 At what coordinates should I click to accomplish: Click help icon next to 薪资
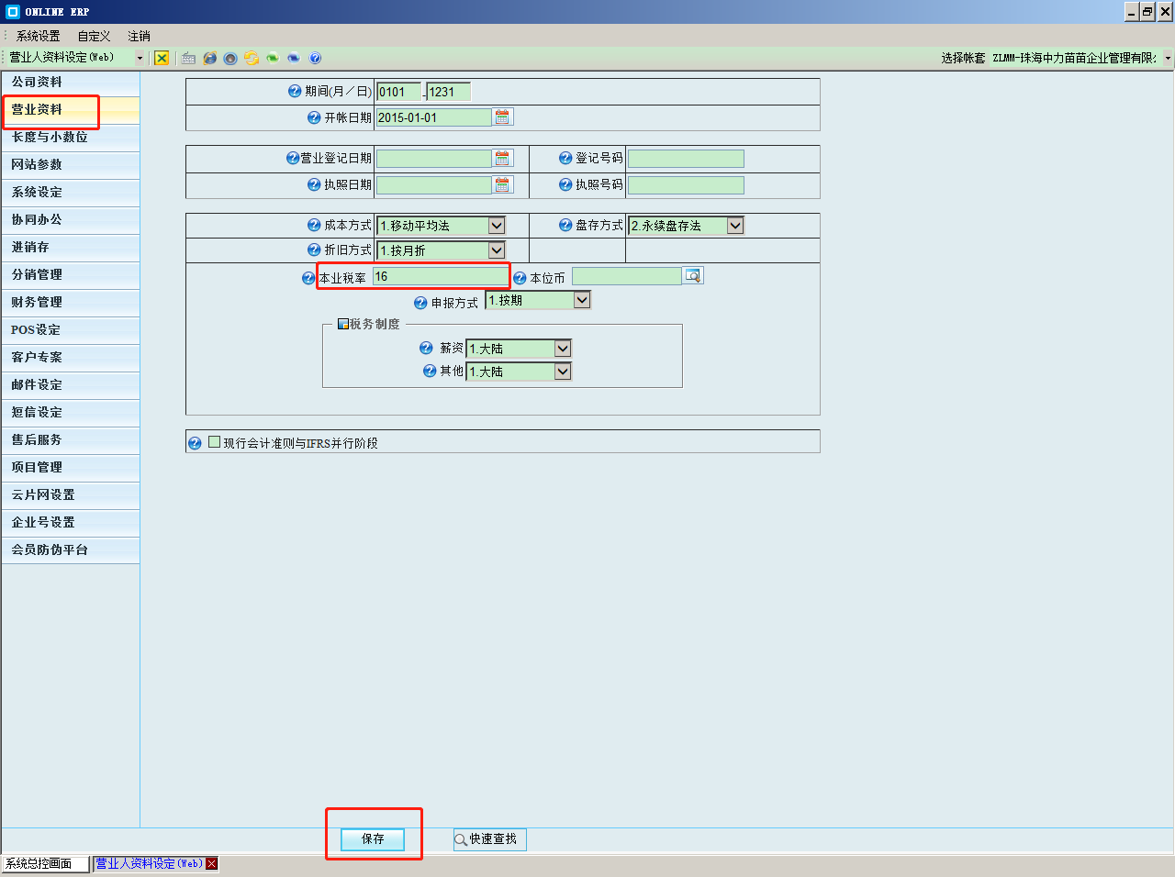[x=426, y=348]
